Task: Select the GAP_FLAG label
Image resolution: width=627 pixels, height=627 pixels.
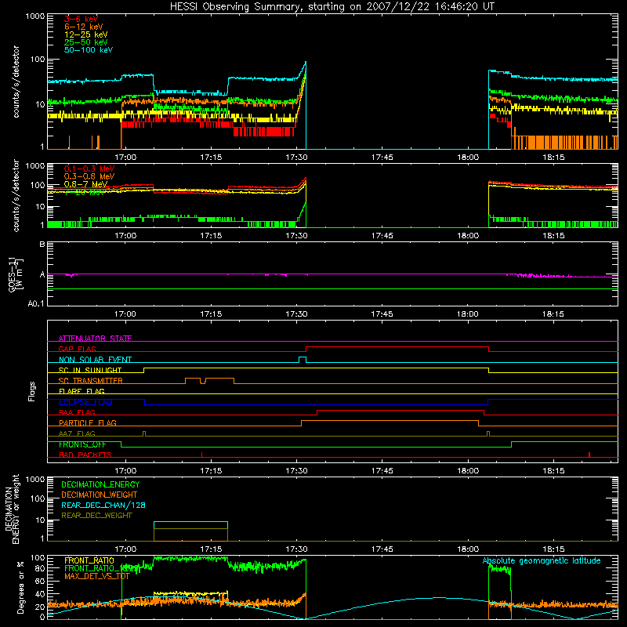Action: (x=77, y=349)
